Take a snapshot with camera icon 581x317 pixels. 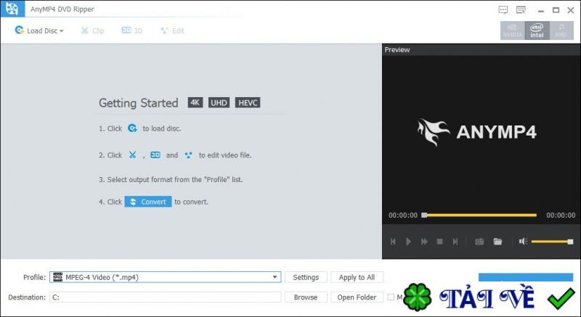click(479, 242)
